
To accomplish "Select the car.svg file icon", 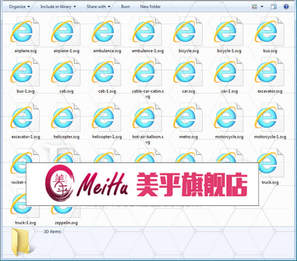I will pyautogui.click(x=188, y=72).
